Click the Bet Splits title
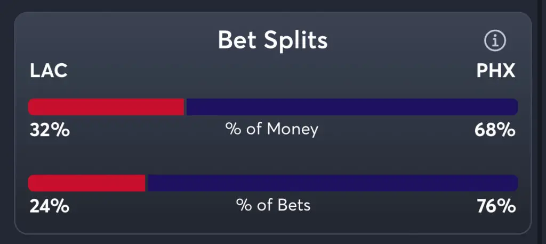 (272, 40)
